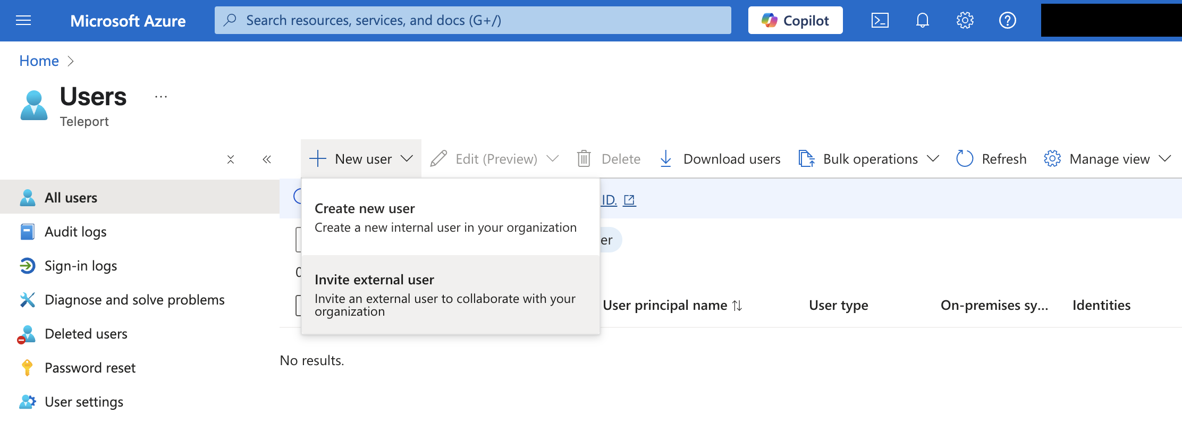Open Sign-in logs in sidebar

(81, 266)
